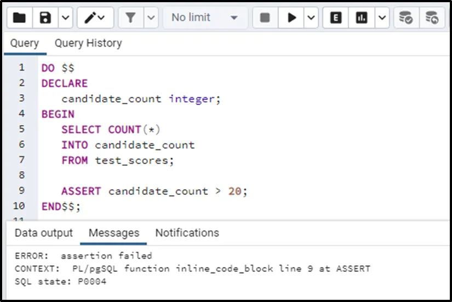Expand the Explain options arrow
Image resolution: width=452 pixels, height=302 pixels.
pos(382,18)
